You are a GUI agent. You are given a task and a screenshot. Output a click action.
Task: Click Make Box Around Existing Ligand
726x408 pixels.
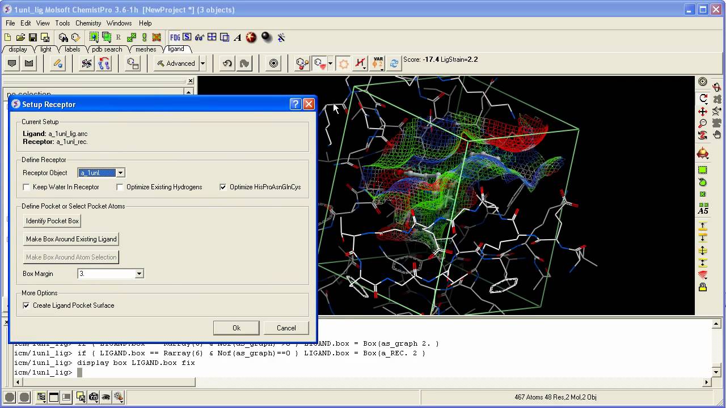pyautogui.click(x=71, y=239)
